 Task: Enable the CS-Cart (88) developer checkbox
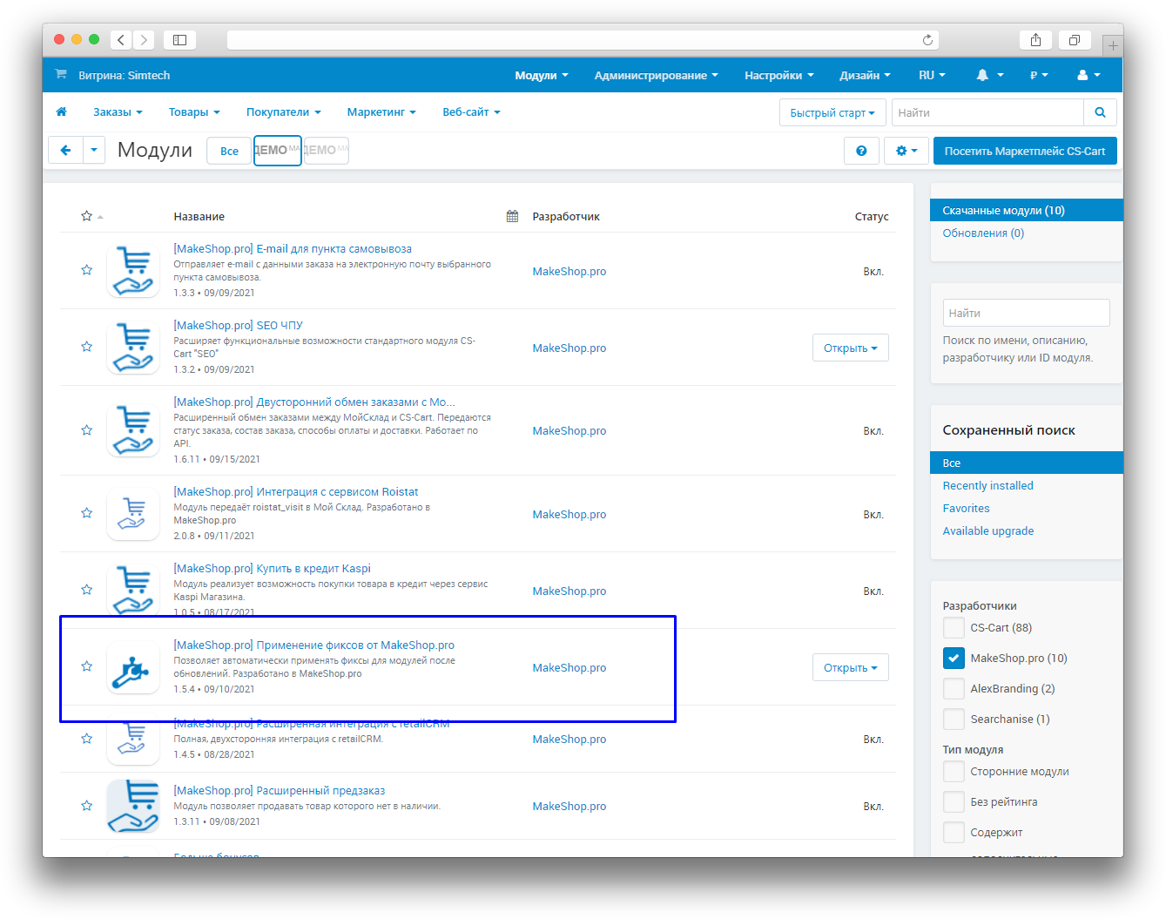[954, 628]
